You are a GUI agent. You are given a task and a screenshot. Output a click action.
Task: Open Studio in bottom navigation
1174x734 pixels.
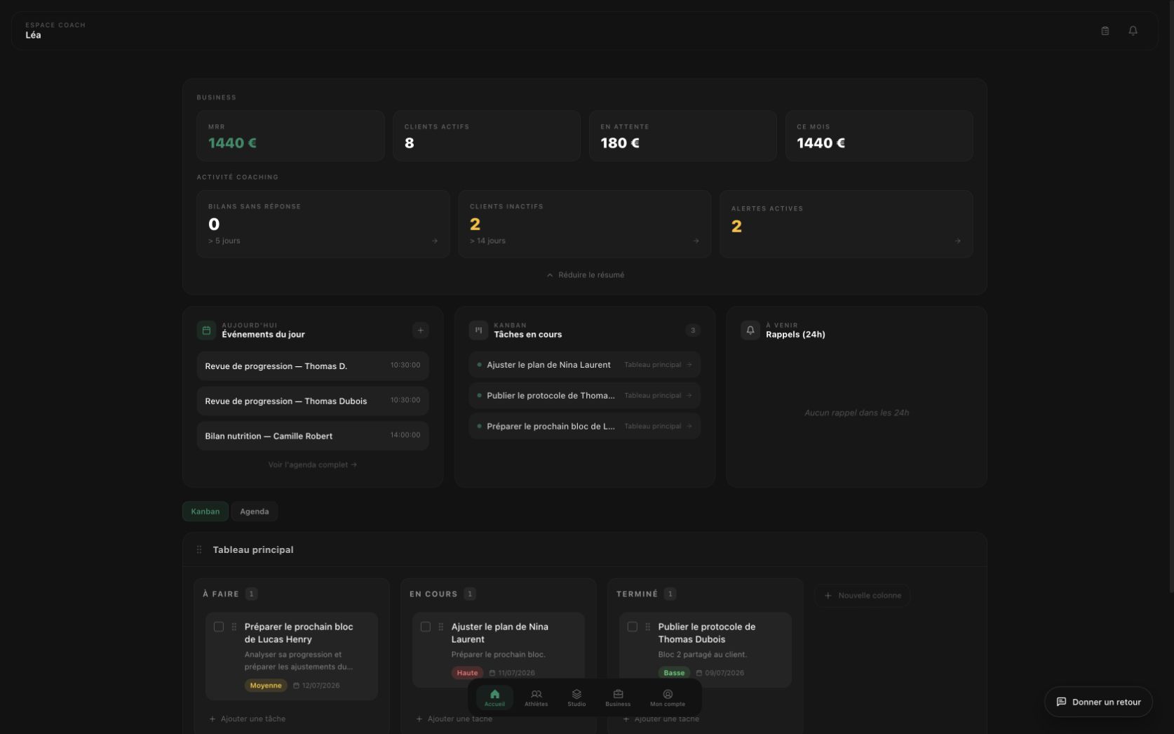point(576,698)
